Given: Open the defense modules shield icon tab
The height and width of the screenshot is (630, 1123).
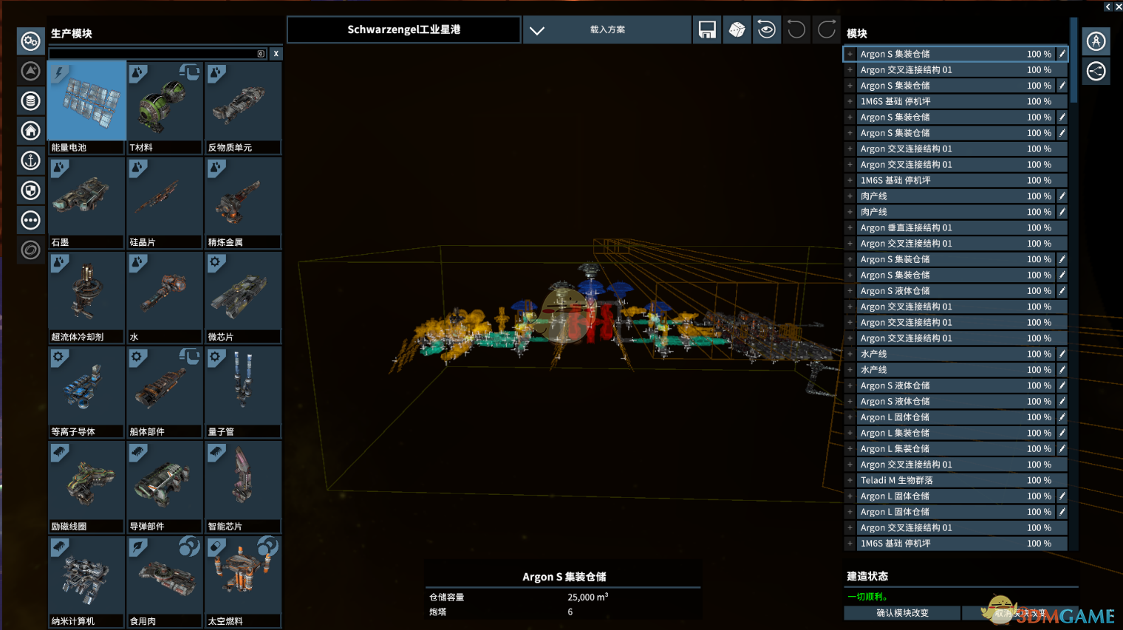Looking at the screenshot, I should point(30,191).
